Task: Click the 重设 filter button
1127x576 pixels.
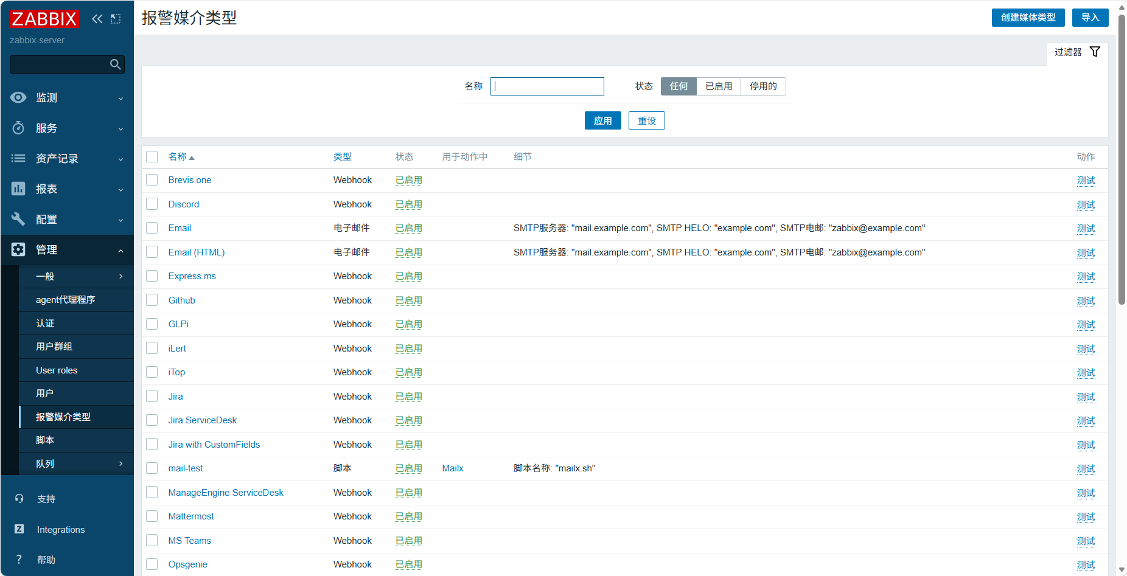Action: coord(646,120)
